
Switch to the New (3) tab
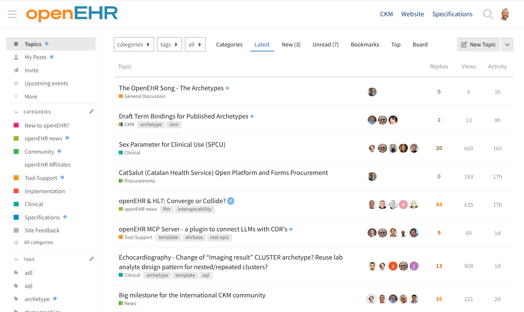tap(291, 44)
